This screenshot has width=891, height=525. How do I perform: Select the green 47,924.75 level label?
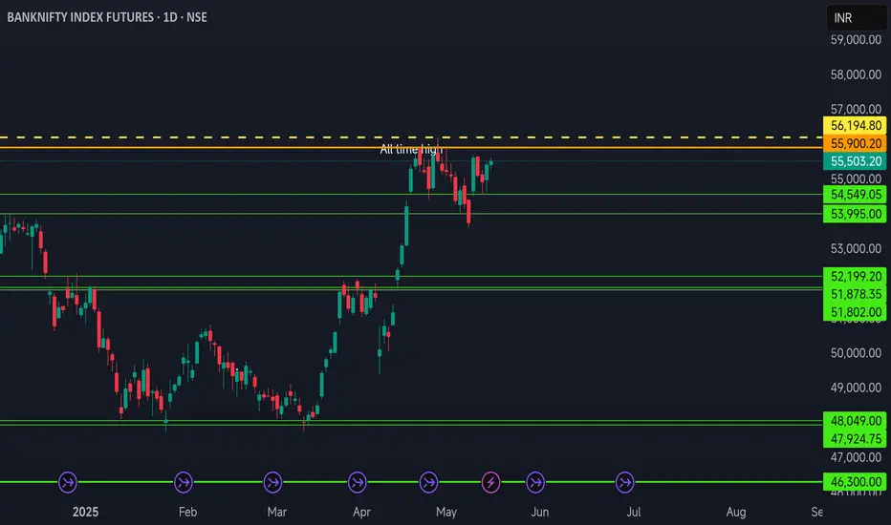(x=855, y=439)
